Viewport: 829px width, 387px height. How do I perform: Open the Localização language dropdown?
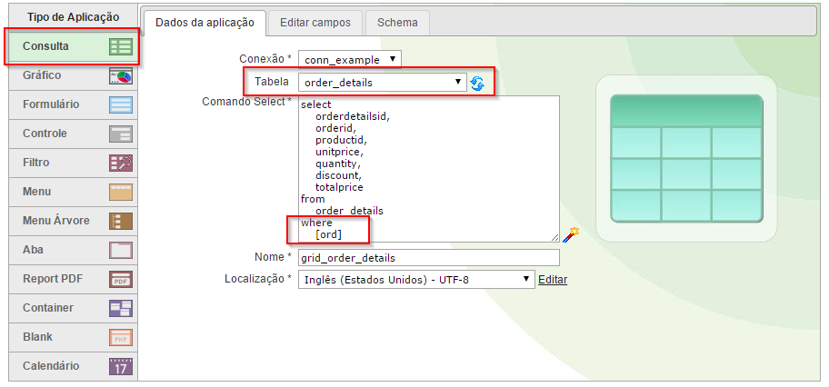coord(416,280)
